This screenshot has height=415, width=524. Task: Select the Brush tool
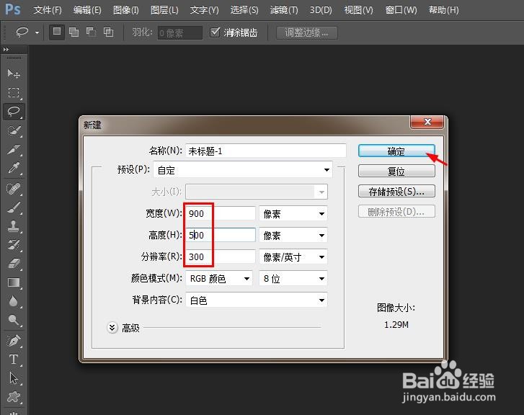point(14,207)
